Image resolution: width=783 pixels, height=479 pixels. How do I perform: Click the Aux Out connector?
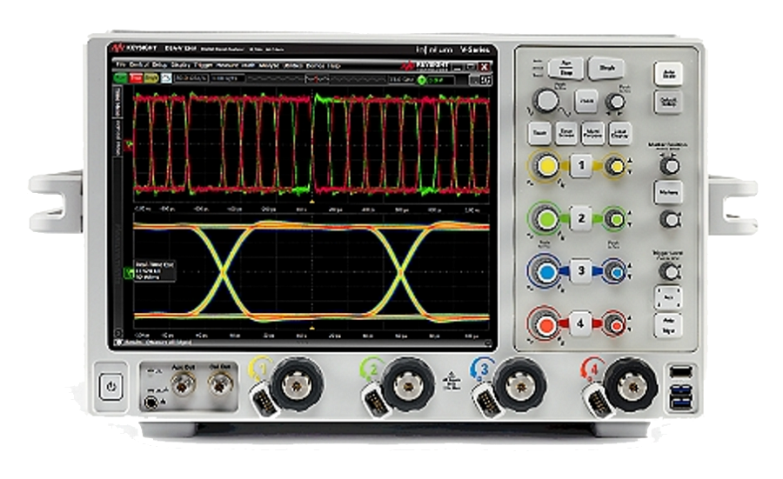[x=184, y=384]
